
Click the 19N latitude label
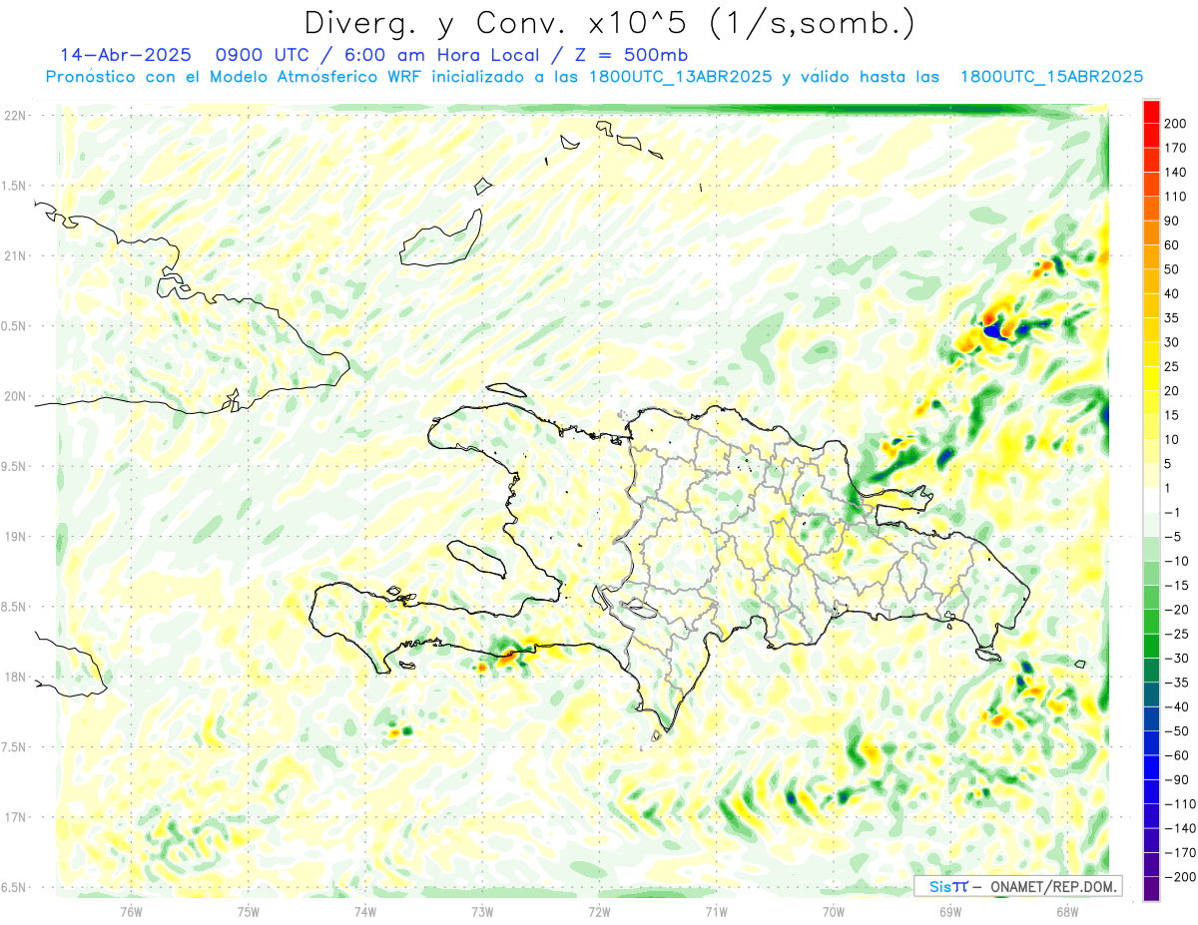(x=15, y=537)
